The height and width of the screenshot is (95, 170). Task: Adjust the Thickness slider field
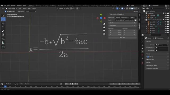click(122, 26)
